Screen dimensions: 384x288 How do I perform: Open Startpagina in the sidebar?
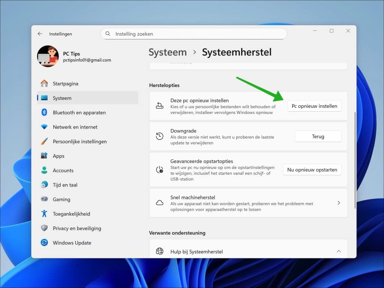[x=88, y=84]
